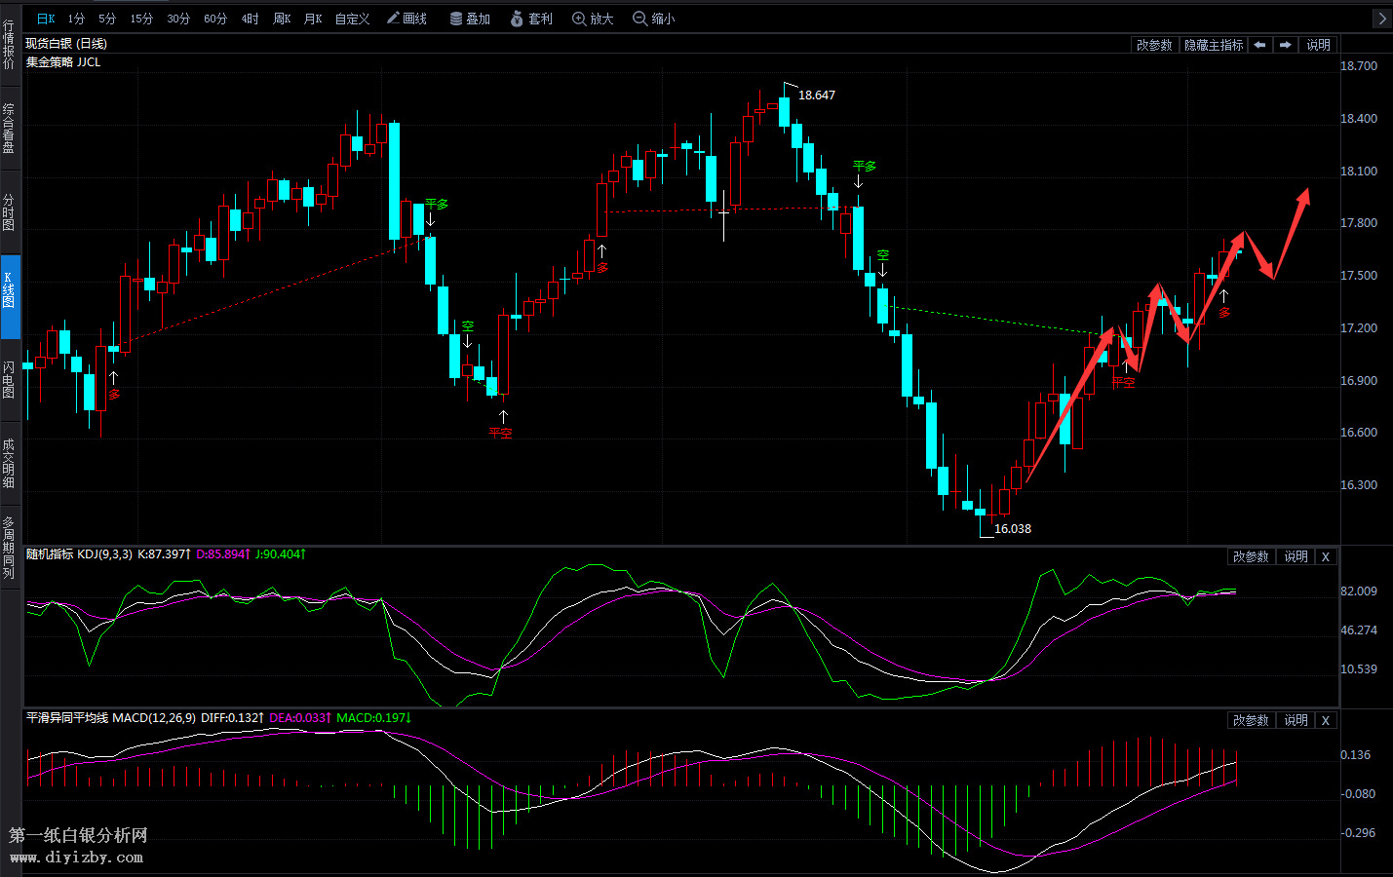Expand the toolbar with the top-right chevron
The width and height of the screenshot is (1393, 877).
pos(1381,19)
